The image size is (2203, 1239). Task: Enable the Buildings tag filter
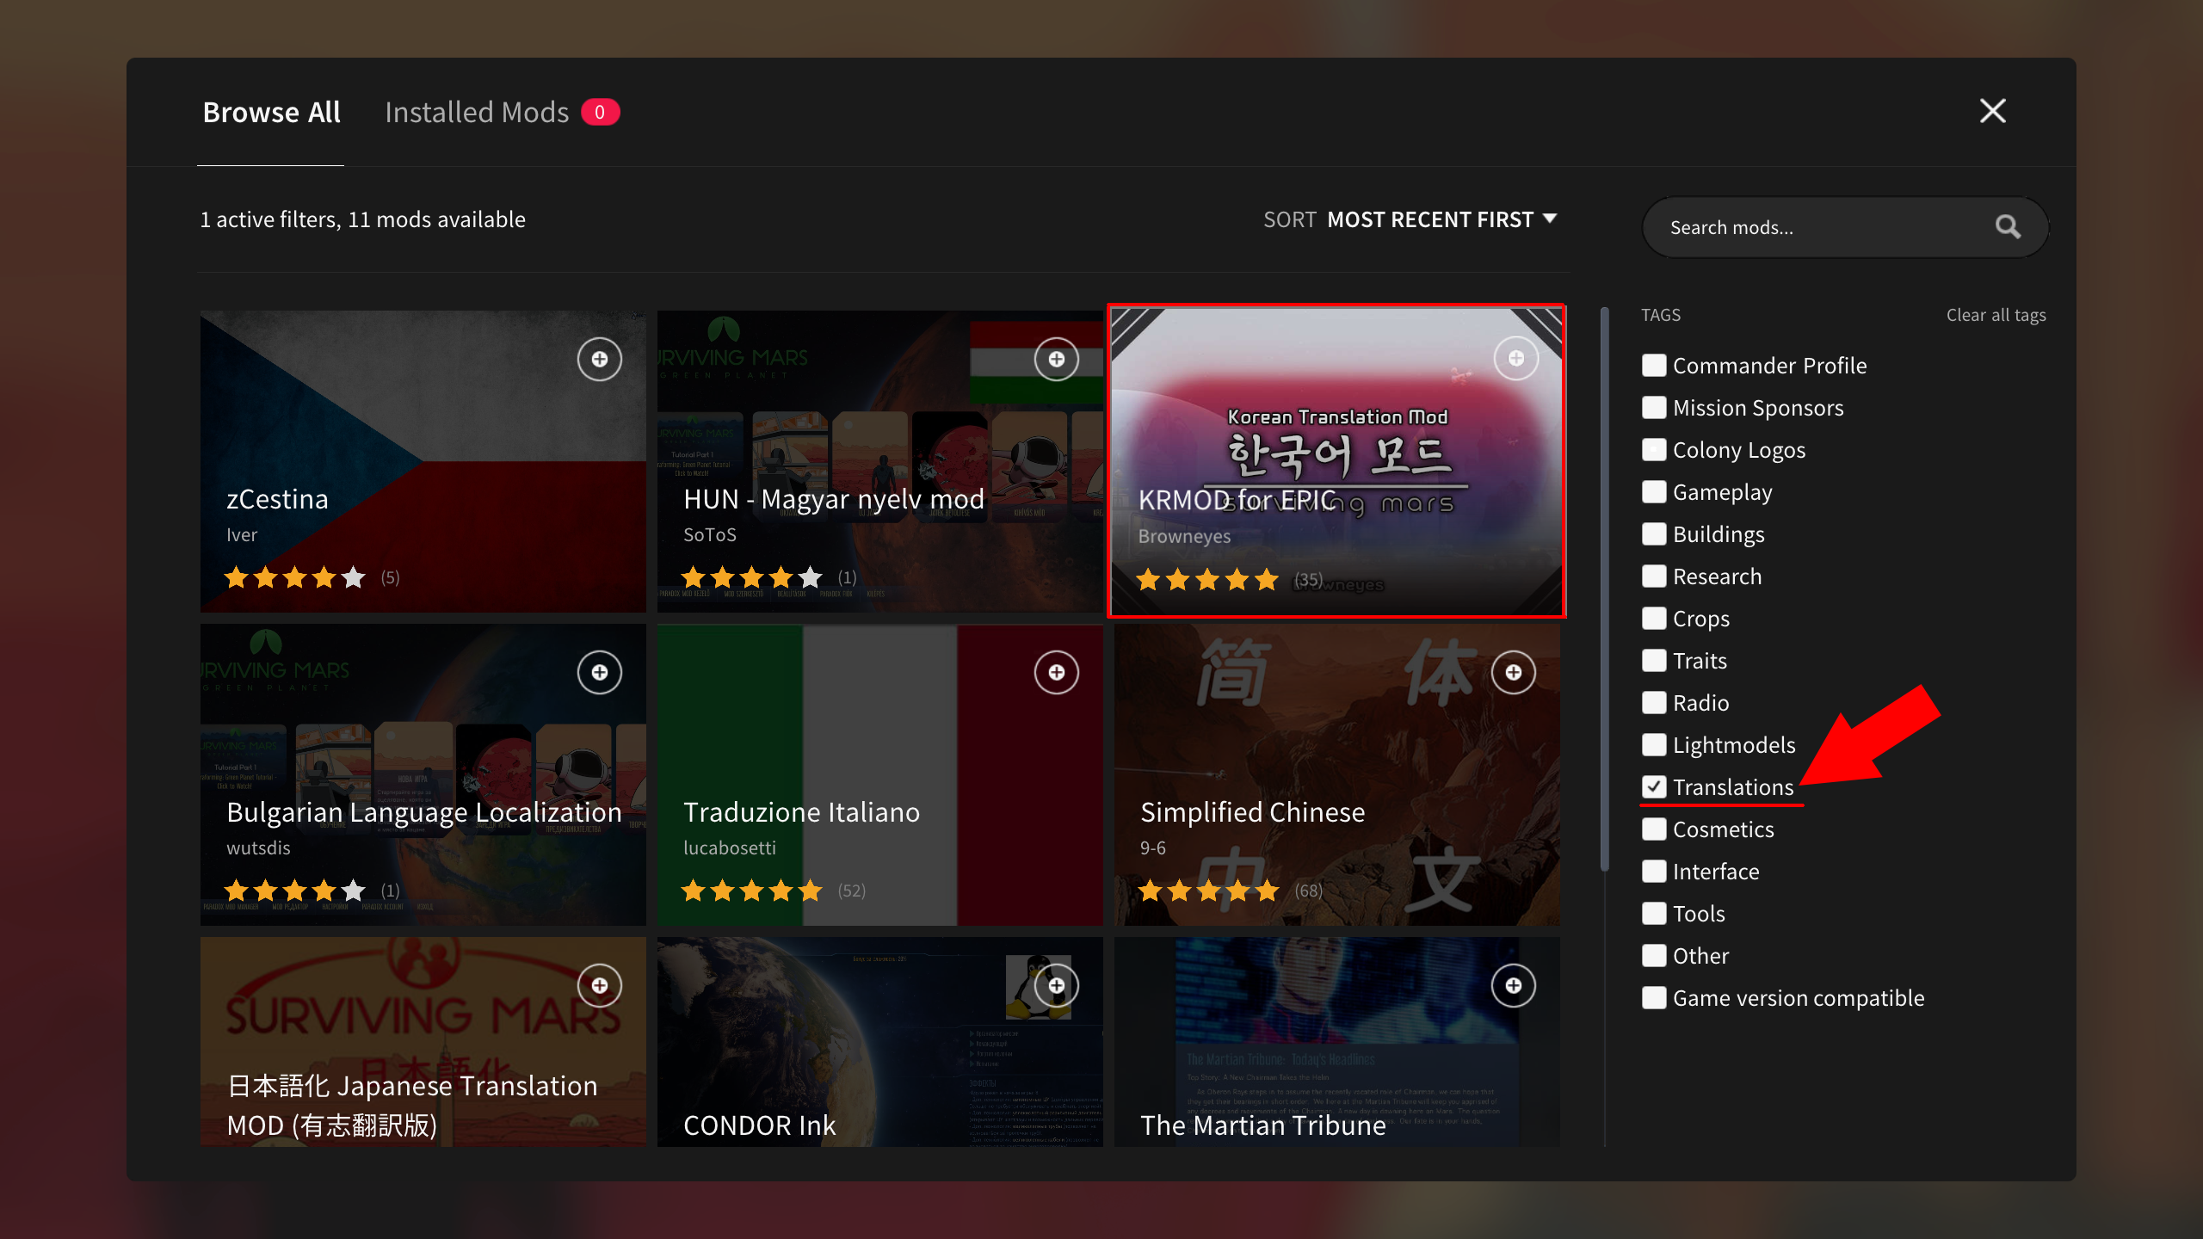pos(1653,534)
